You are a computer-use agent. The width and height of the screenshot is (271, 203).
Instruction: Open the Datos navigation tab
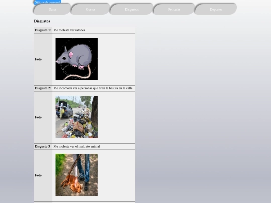click(52, 9)
